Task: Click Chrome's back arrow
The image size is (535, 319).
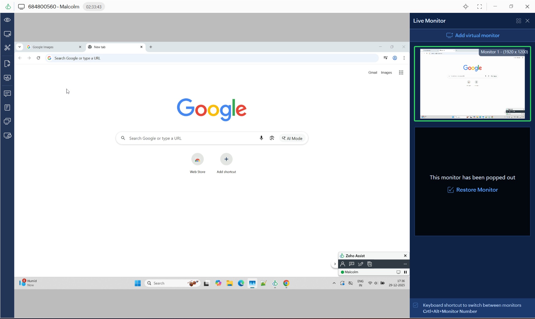Action: pyautogui.click(x=20, y=58)
